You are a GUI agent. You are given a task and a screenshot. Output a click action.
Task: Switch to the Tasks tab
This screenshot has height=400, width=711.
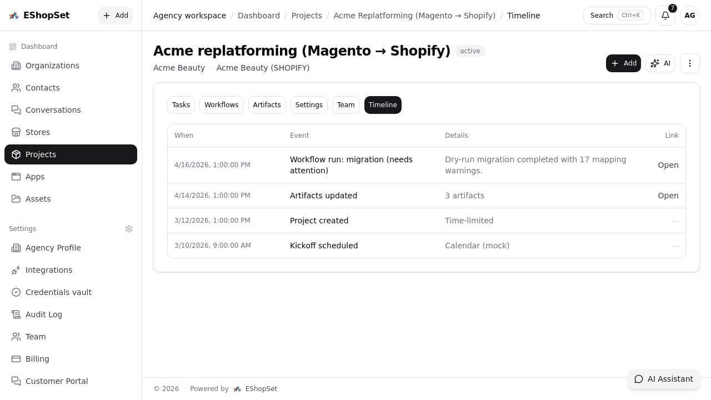(181, 105)
